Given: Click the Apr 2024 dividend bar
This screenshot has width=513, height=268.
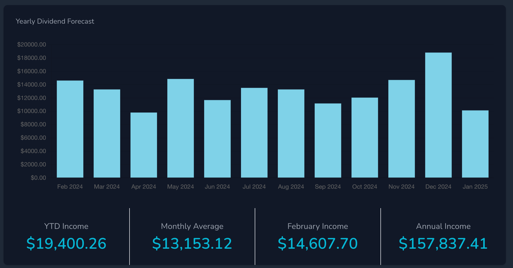Looking at the screenshot, I should coord(144,145).
